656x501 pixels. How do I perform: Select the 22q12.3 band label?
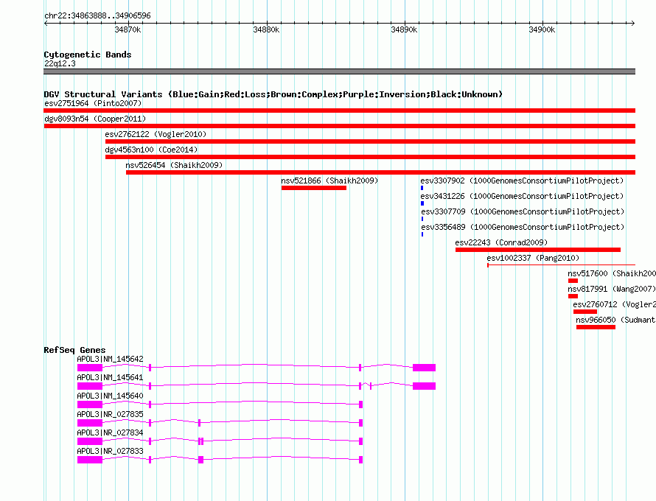(60, 63)
